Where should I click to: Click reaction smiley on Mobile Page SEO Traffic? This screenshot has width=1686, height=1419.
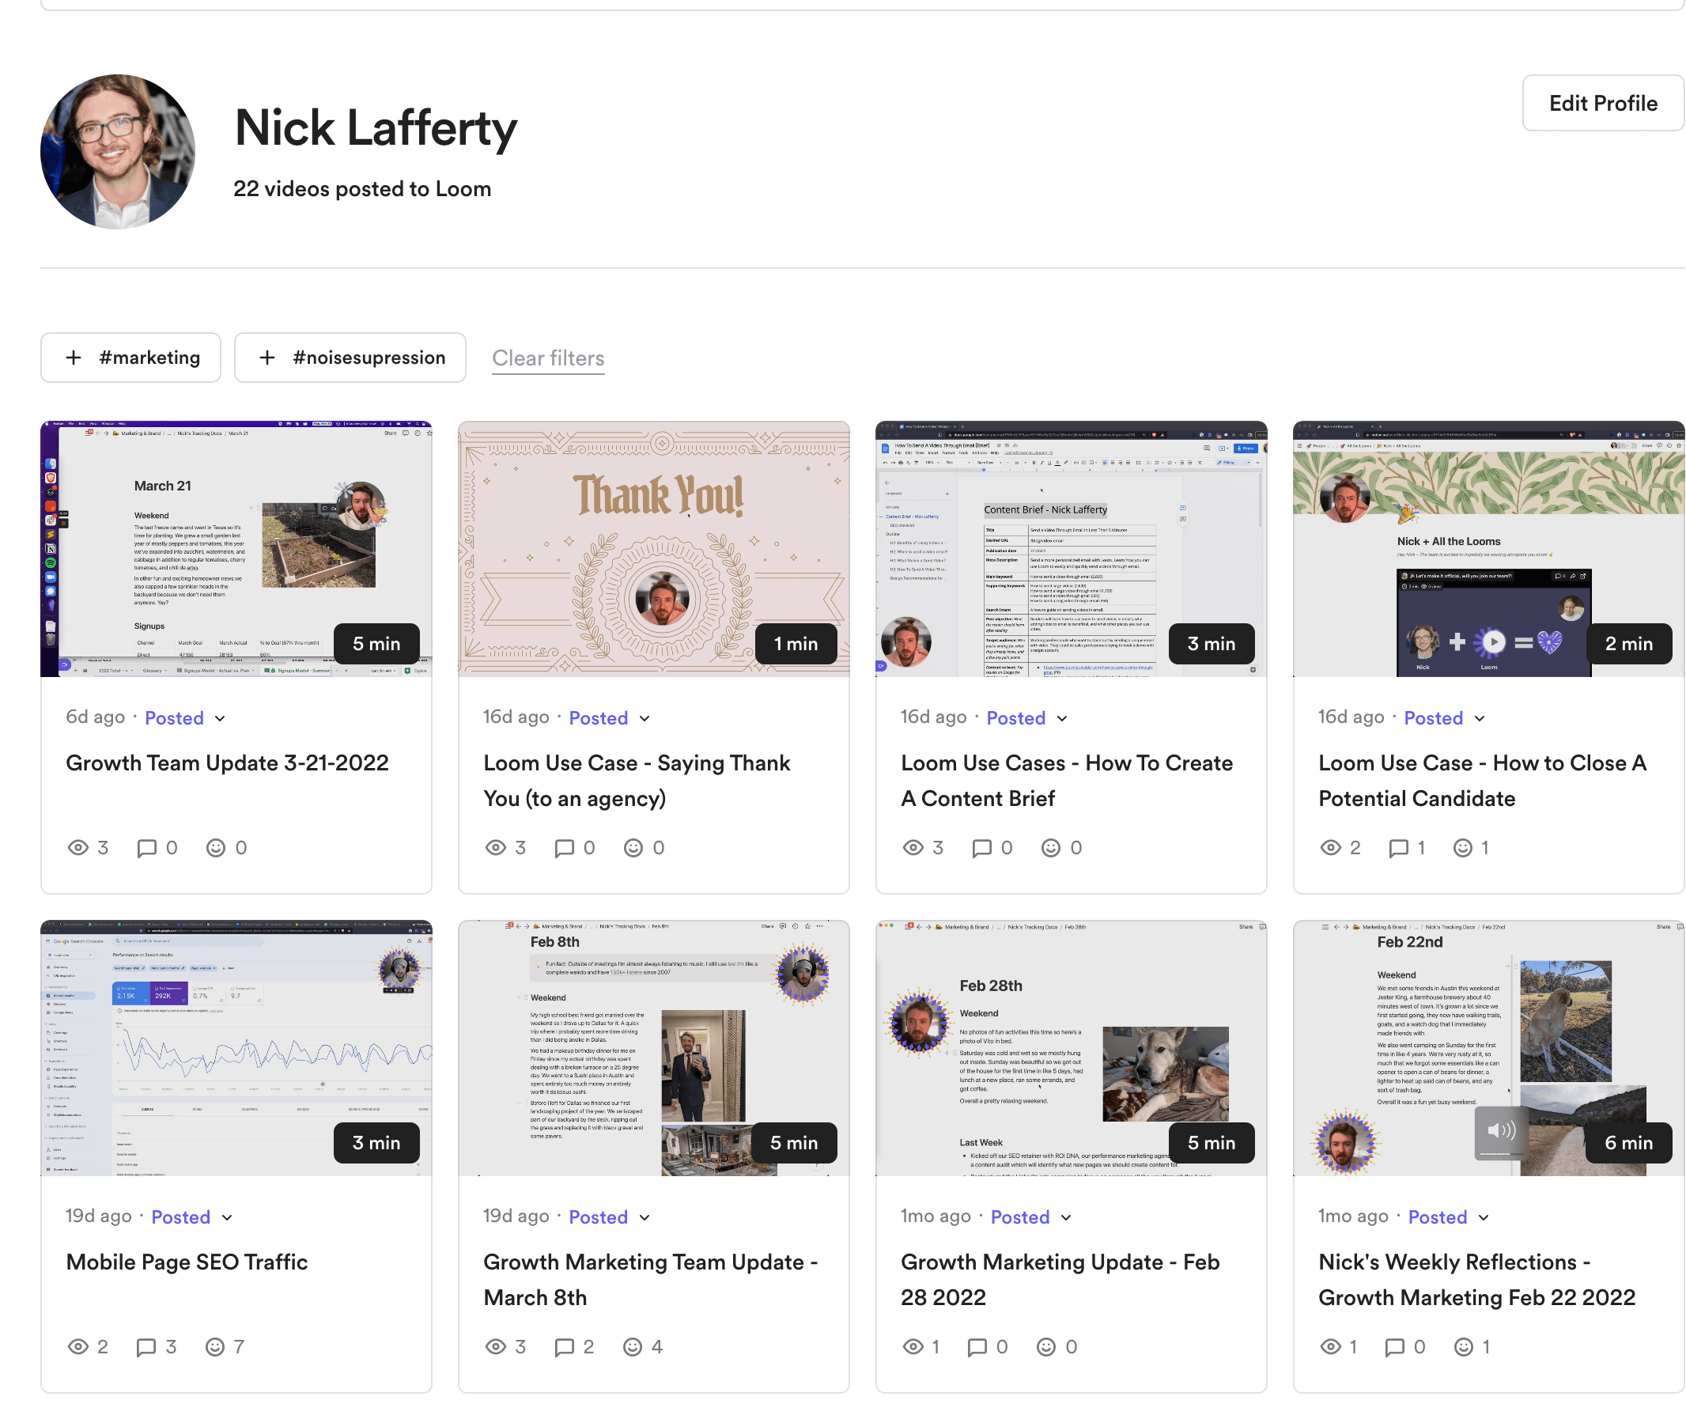pos(215,1347)
